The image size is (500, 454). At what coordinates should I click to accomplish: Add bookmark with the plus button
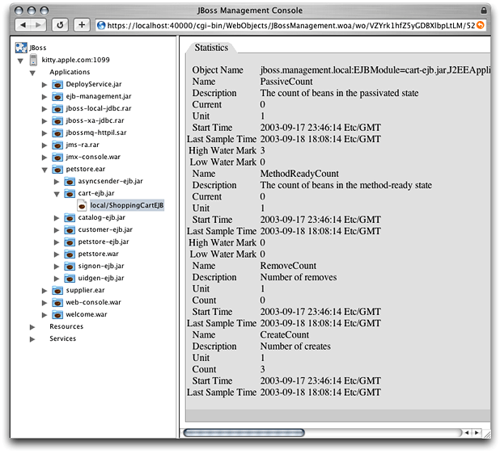(x=82, y=25)
